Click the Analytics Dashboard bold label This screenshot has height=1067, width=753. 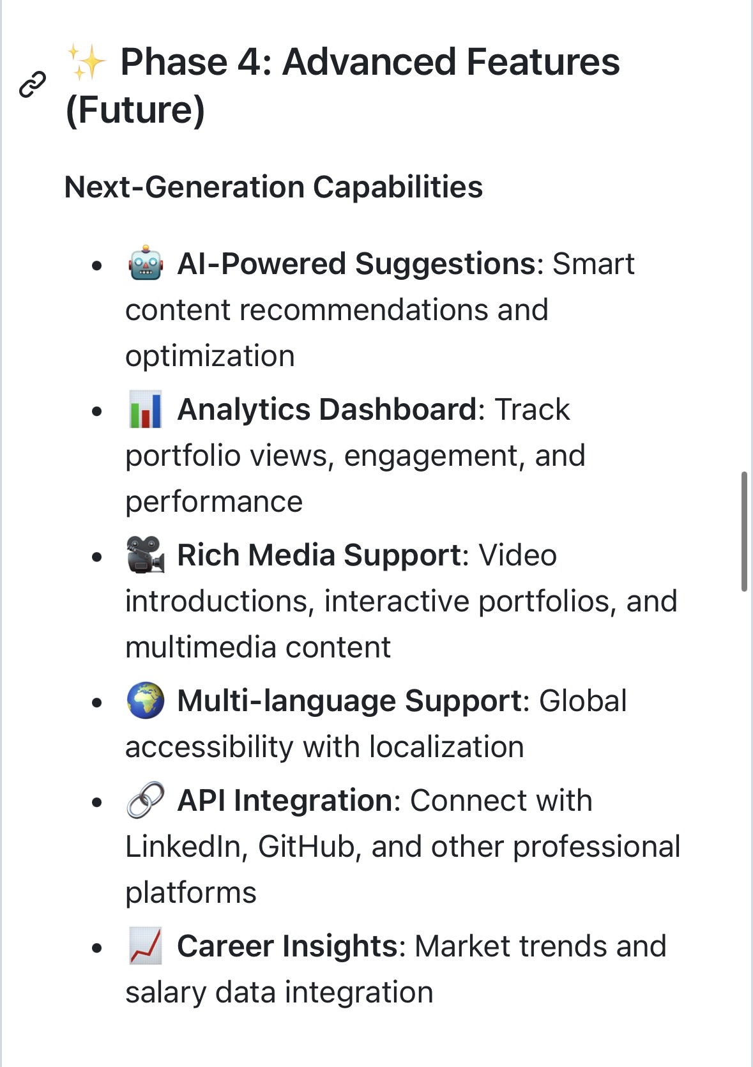327,409
